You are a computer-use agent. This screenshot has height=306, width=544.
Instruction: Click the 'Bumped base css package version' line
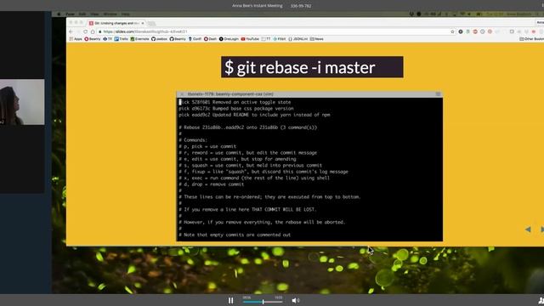click(236, 109)
